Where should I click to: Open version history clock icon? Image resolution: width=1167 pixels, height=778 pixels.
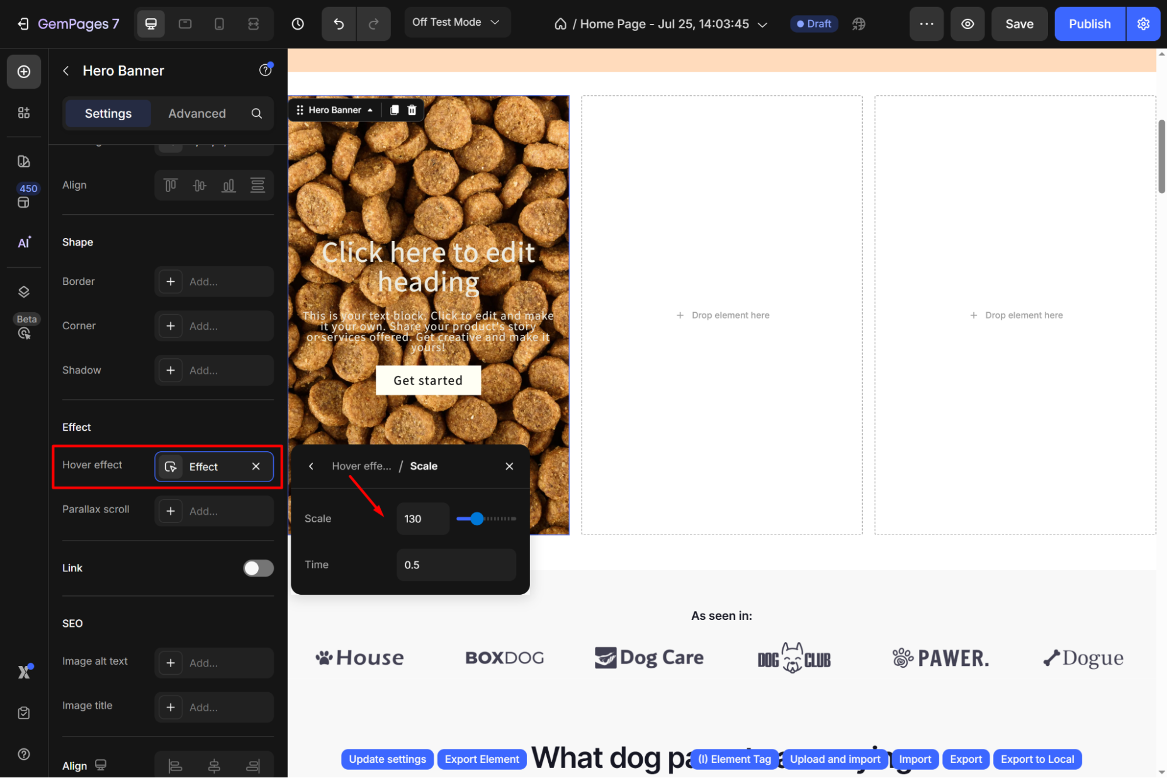298,24
